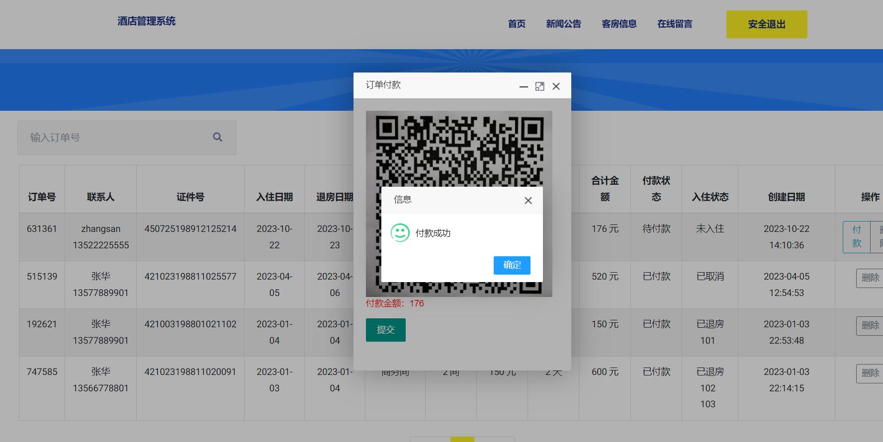Click ID number 421003198801021102
Viewport: 883px width, 442px height.
coord(190,324)
